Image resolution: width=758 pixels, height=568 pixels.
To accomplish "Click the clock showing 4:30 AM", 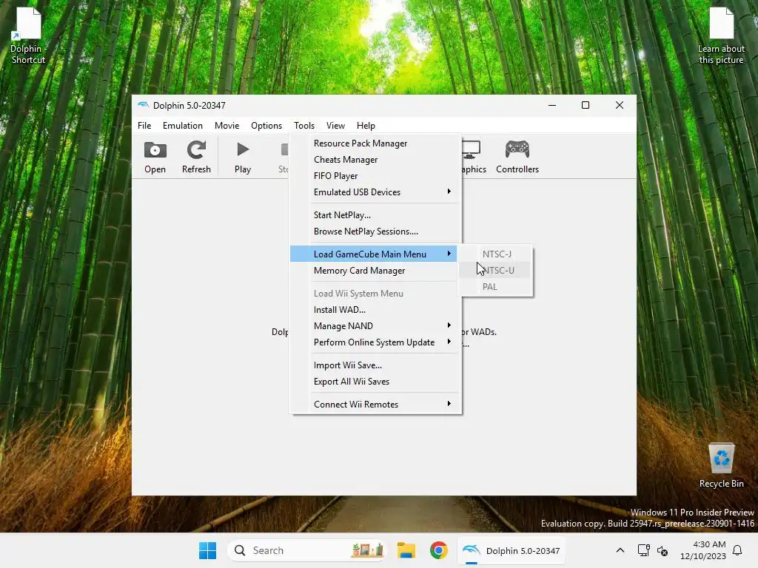I will (703, 550).
